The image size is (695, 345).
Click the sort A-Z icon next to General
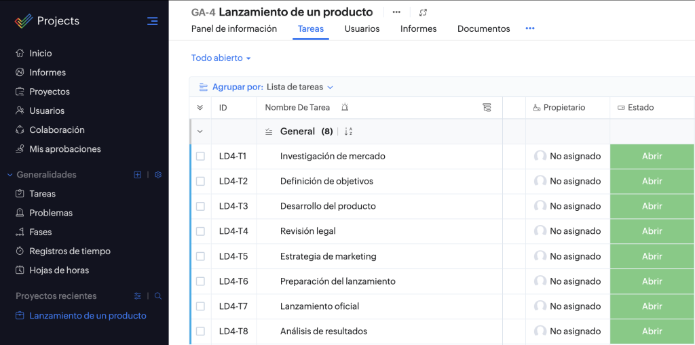(348, 131)
